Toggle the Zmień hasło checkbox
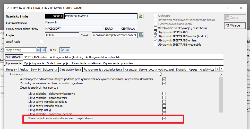Screen dimensions: 250x129 click(41, 42)
